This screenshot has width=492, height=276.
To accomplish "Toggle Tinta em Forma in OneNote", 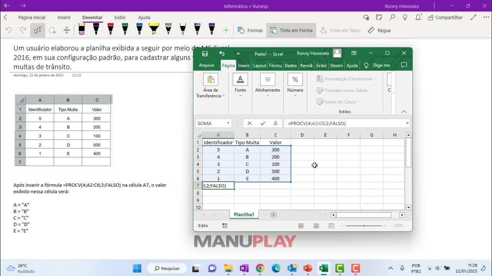I will (291, 30).
